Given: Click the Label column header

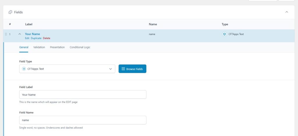Looking at the screenshot, I should click(29, 24).
